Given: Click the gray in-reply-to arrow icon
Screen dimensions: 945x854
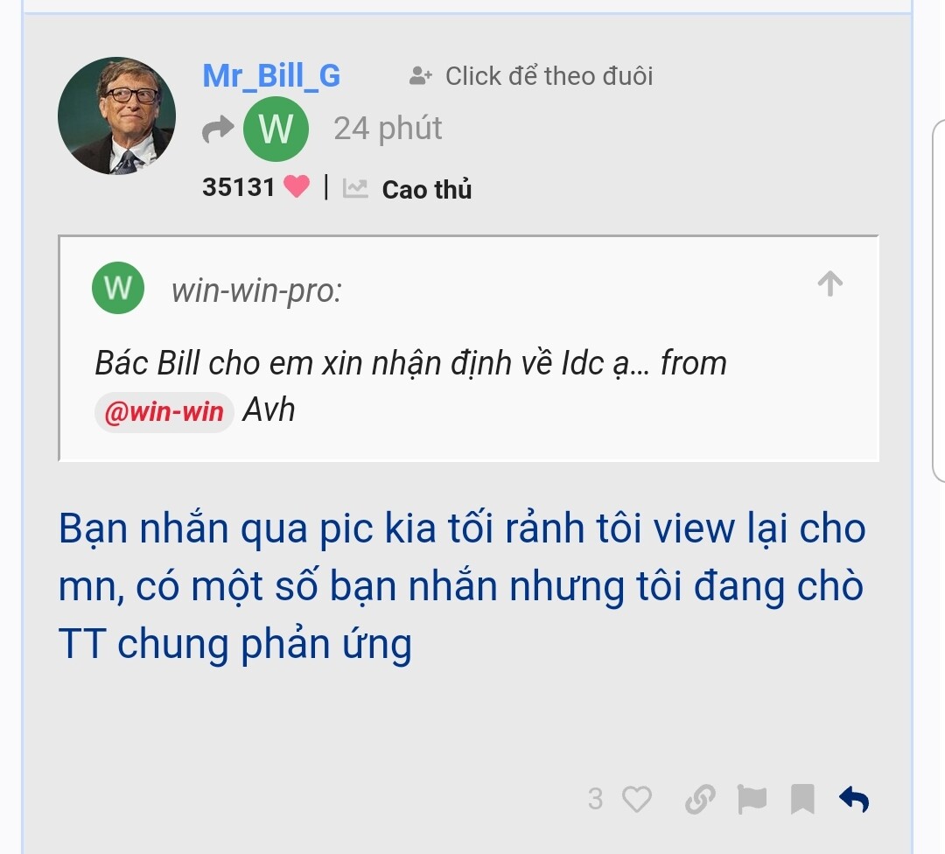Looking at the screenshot, I should click(218, 129).
